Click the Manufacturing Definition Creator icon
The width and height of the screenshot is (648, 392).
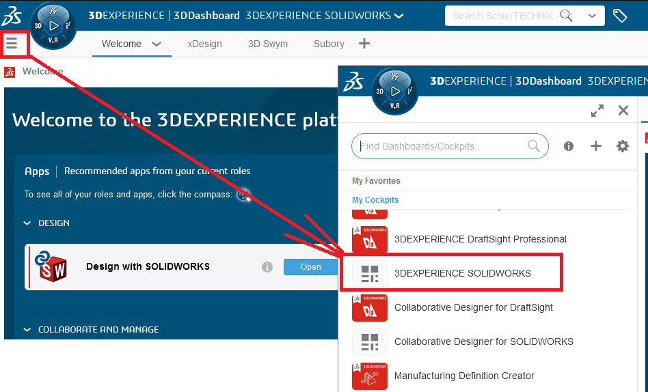tap(370, 376)
